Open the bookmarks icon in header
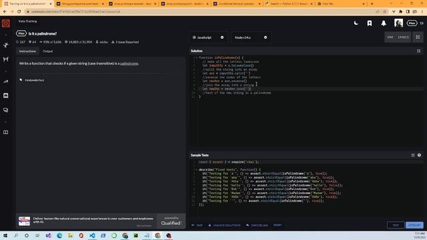This screenshot has height=240, width=427. coord(370,23)
